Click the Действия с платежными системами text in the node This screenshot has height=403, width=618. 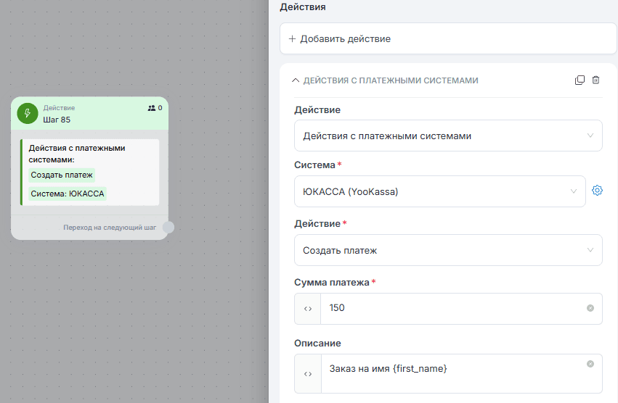(x=77, y=154)
